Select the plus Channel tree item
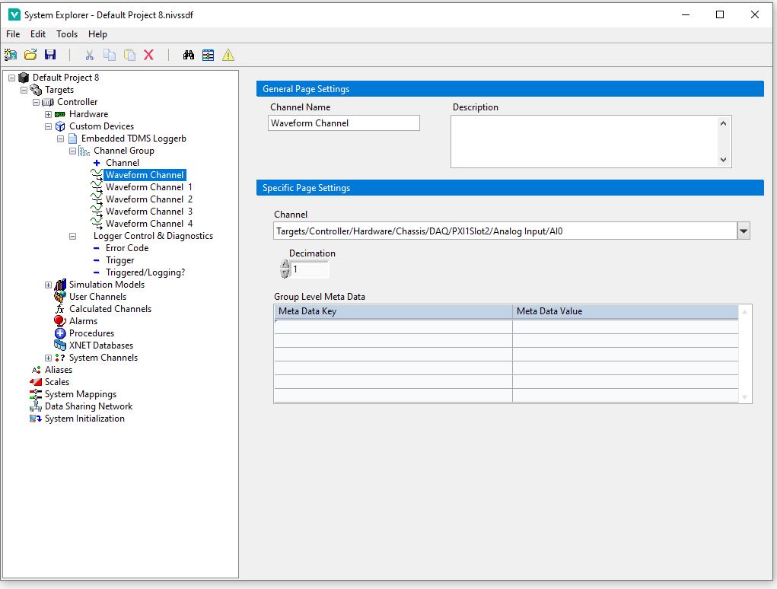 123,163
